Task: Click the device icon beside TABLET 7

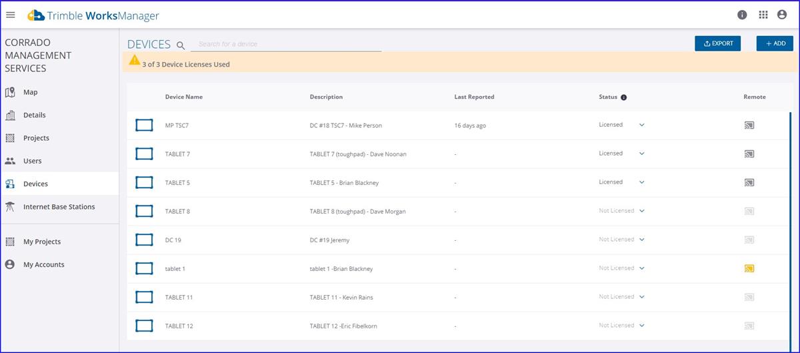Action: 144,154
